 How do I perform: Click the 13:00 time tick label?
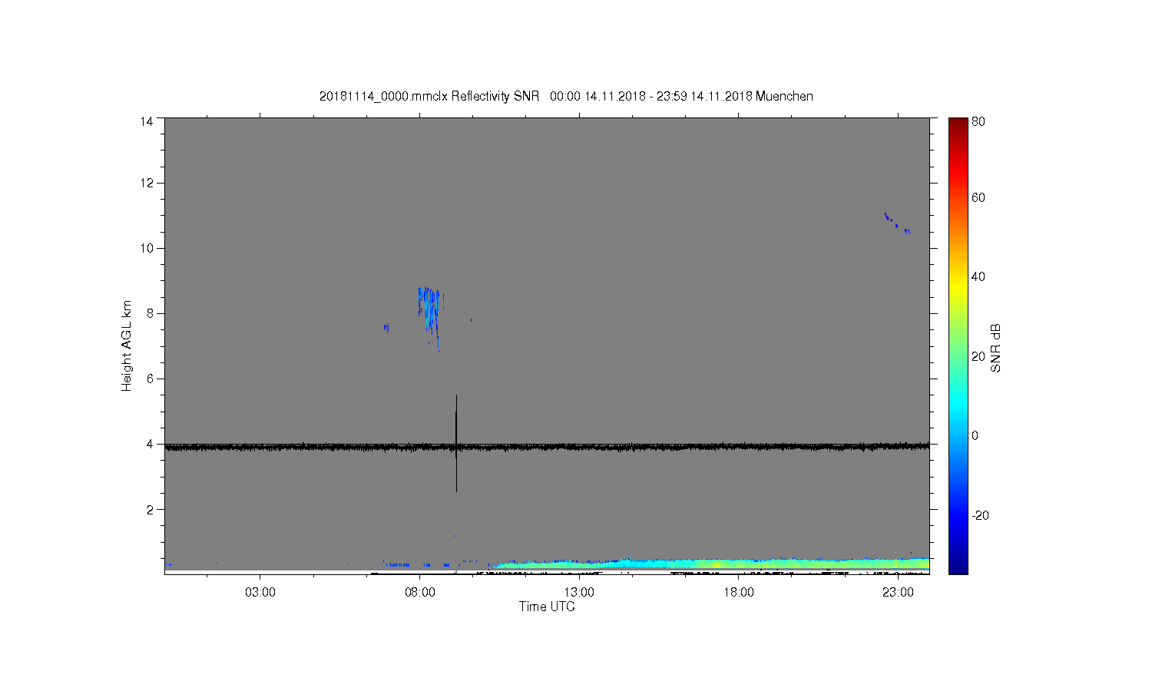[x=579, y=593]
